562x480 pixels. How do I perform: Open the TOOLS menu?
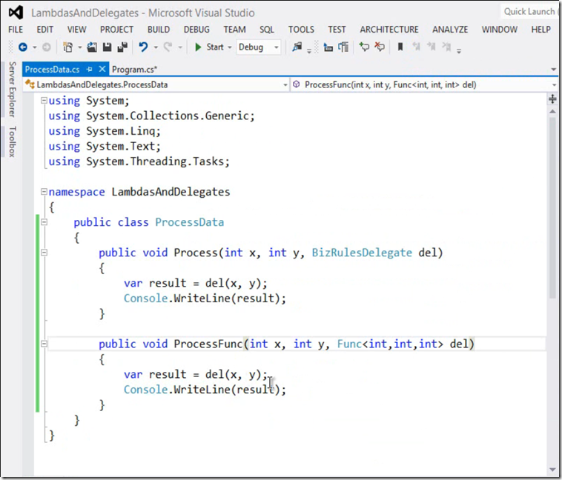point(301,30)
